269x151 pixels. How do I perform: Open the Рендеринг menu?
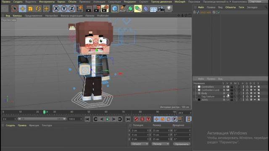[x=130, y=2]
